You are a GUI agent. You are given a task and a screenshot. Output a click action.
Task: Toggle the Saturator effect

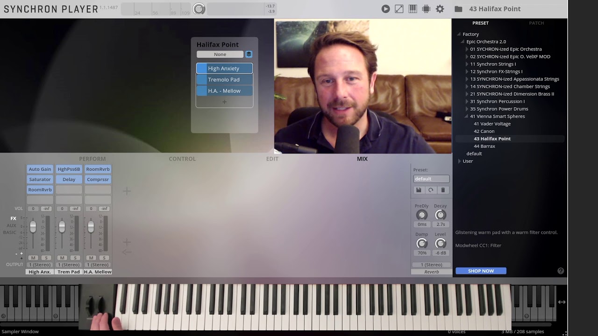coord(40,179)
